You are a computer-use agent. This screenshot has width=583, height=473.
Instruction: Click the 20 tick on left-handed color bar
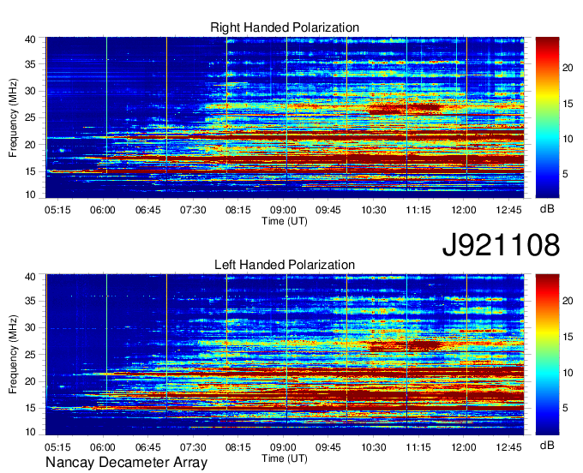tap(568, 301)
